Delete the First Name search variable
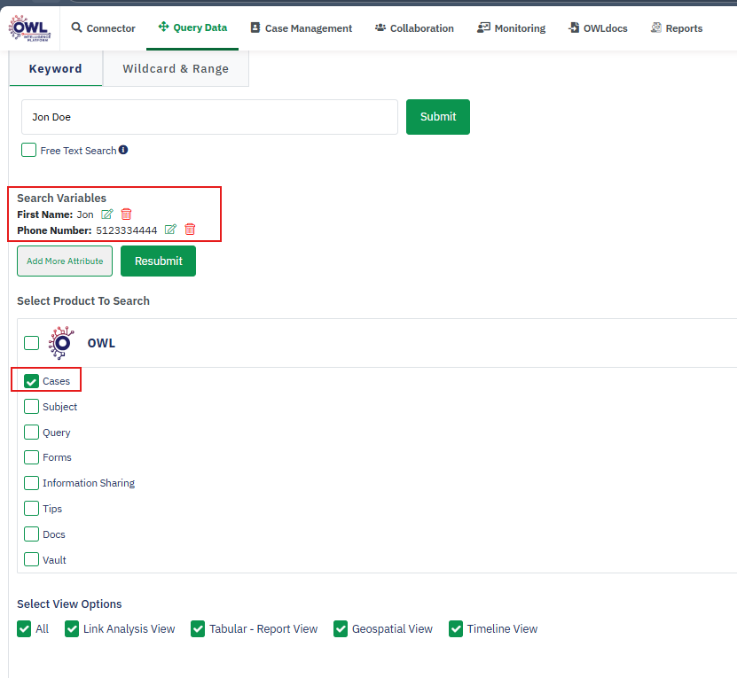 coord(126,214)
